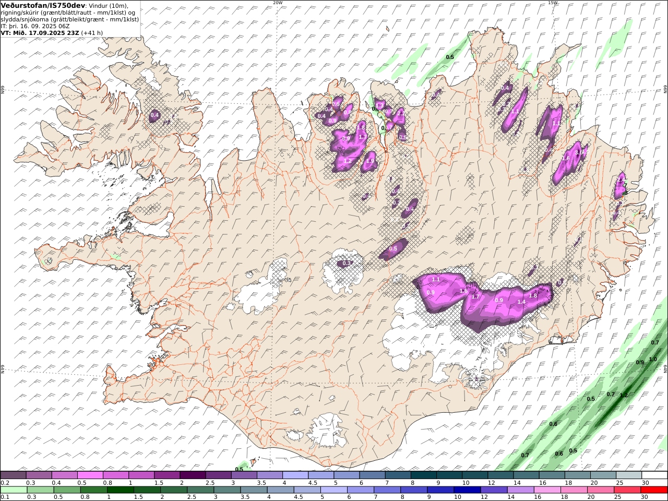
Task: Select the darkest purple snow swatch above 2
Action: [193, 475]
